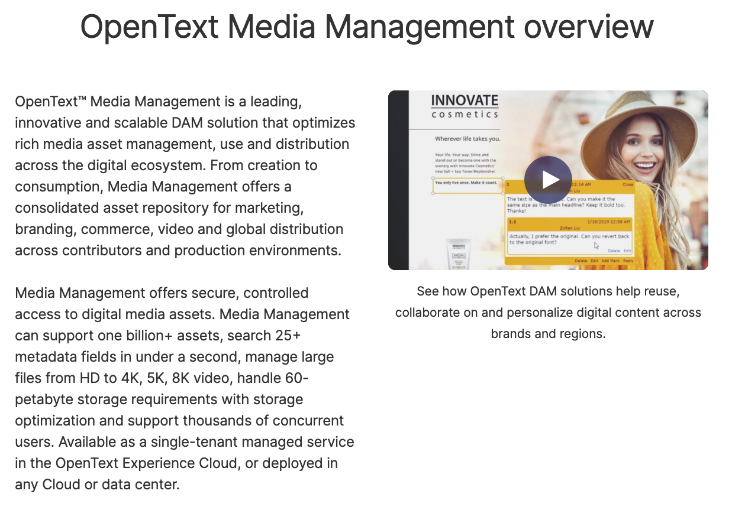Click the first paragraph starting 'OpenText™ Media Management'
The image size is (732, 510).
click(185, 176)
